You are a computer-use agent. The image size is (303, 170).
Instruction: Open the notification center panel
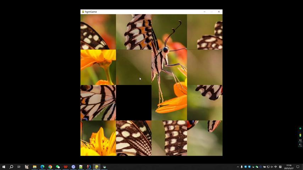(x=298, y=167)
